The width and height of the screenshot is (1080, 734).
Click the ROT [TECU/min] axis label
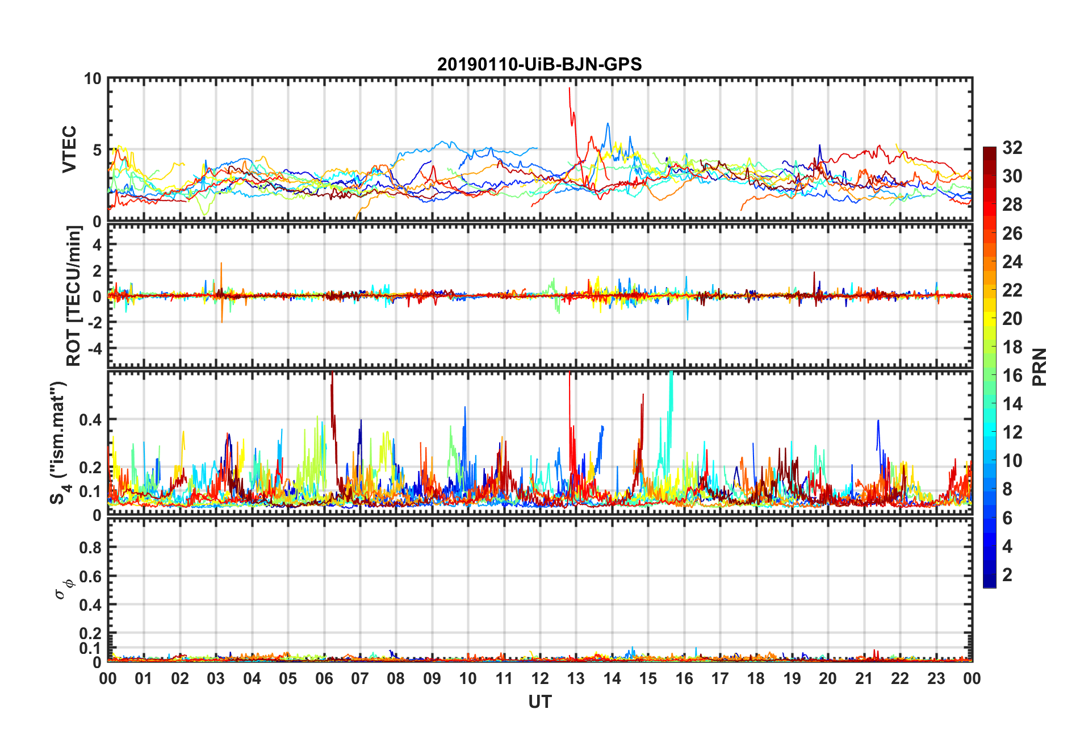(74, 296)
